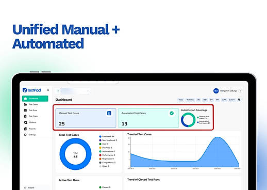The image size is (267, 190).
Task: Click the Test Cases folder icon
Action: pos(25,104)
